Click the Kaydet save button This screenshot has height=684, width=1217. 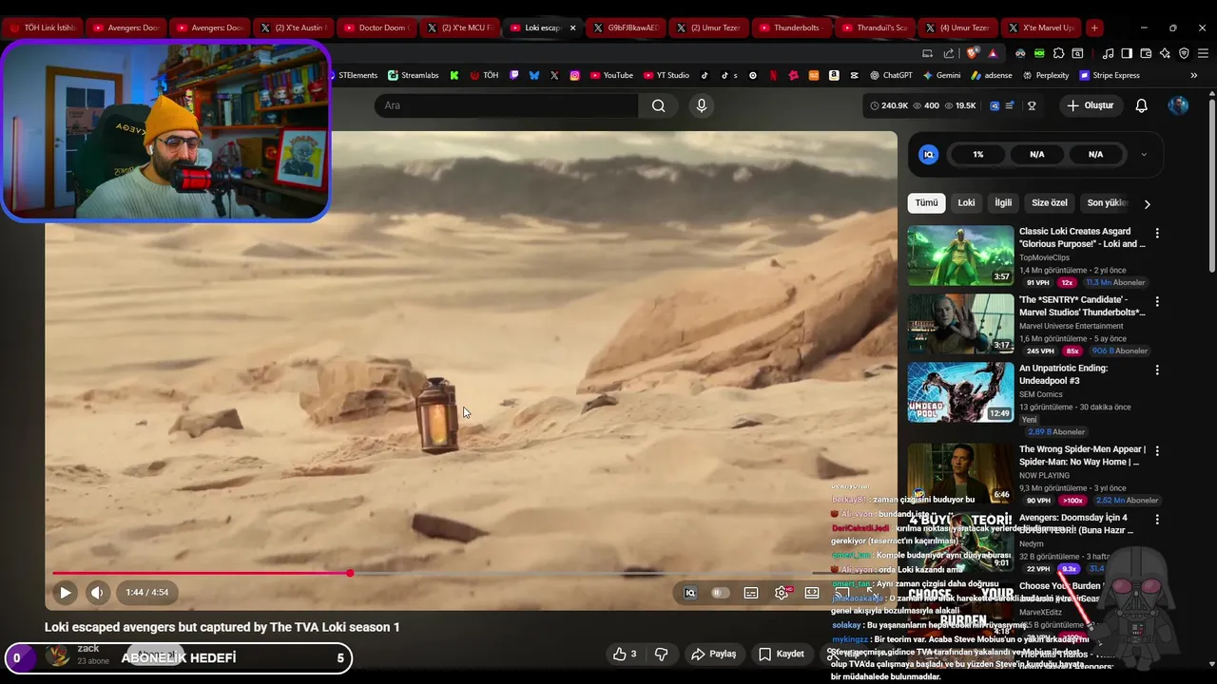[x=782, y=654]
